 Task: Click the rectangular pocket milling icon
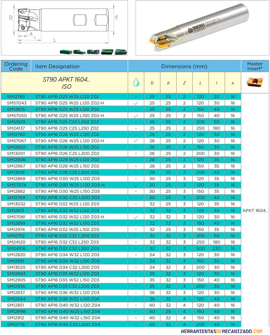[x=107, y=52]
